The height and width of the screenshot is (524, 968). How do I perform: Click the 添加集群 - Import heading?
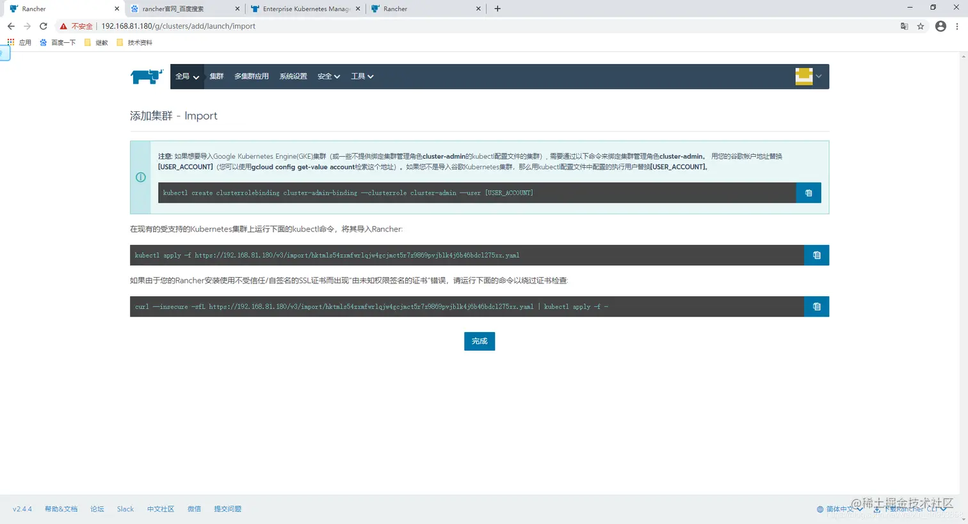(x=173, y=116)
